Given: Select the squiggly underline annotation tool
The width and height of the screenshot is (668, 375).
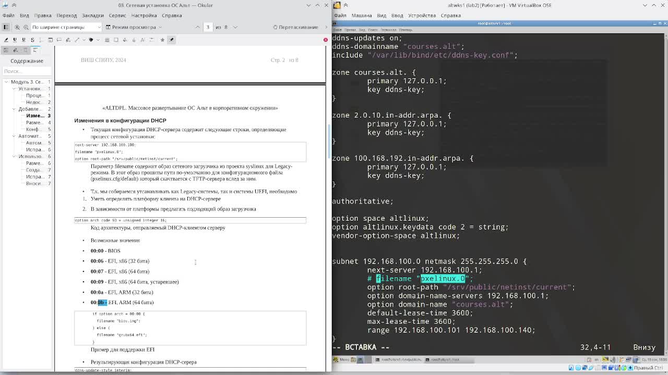Looking at the screenshot, I should click(23, 40).
